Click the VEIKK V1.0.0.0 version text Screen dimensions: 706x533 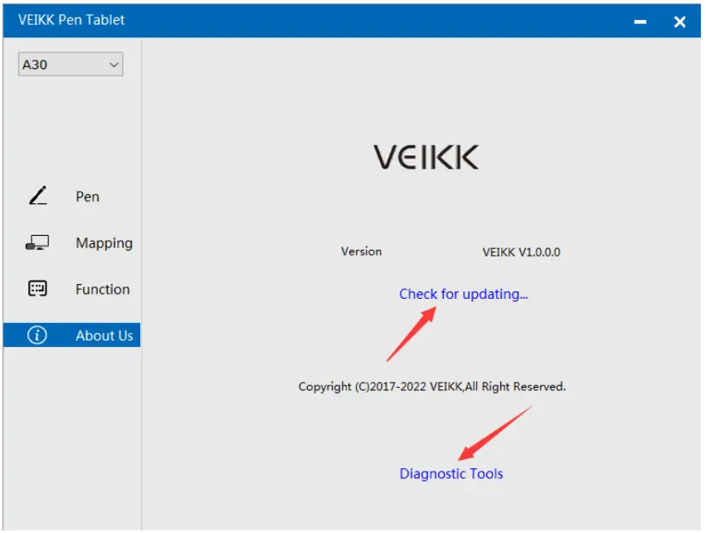520,252
